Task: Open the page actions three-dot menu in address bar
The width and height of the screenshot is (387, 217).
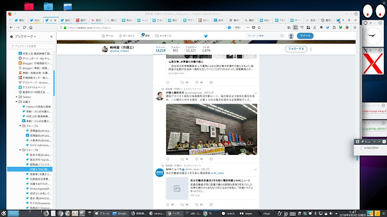Action: [248, 28]
